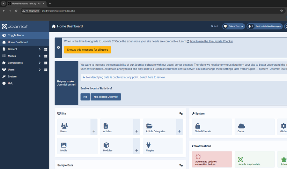Decline Joomla Statistics with No
This screenshot has width=287, height=169.
pos(85,97)
